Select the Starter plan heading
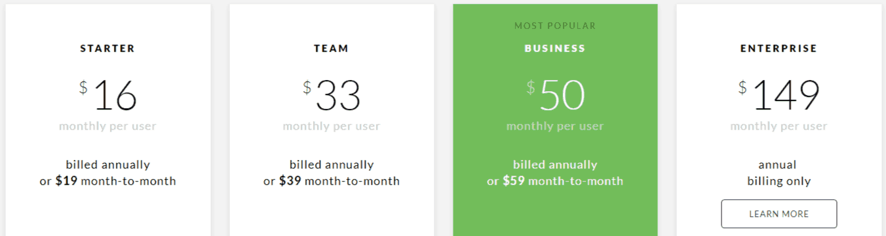The width and height of the screenshot is (886, 236). pyautogui.click(x=107, y=49)
